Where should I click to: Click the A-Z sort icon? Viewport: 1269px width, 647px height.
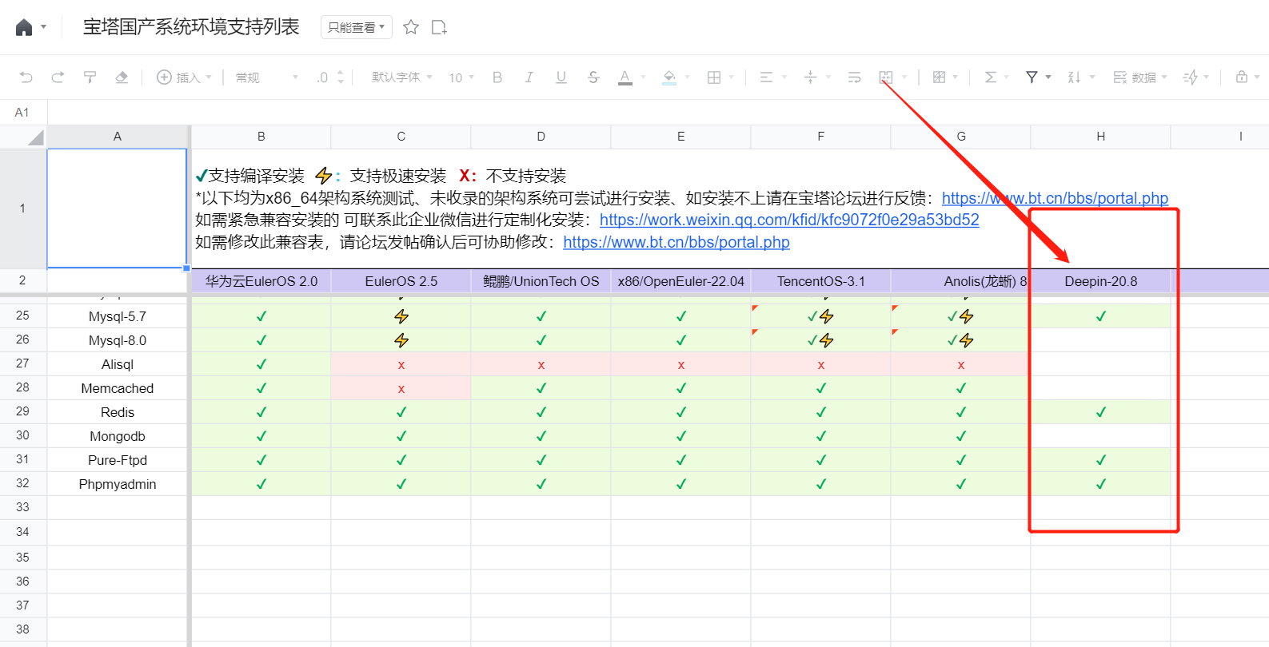point(1074,77)
